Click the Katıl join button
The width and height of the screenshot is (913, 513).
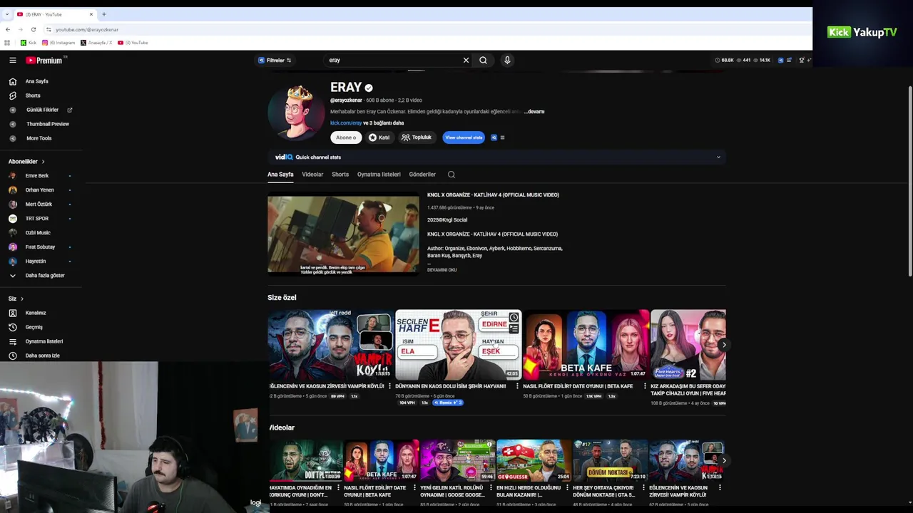(379, 138)
